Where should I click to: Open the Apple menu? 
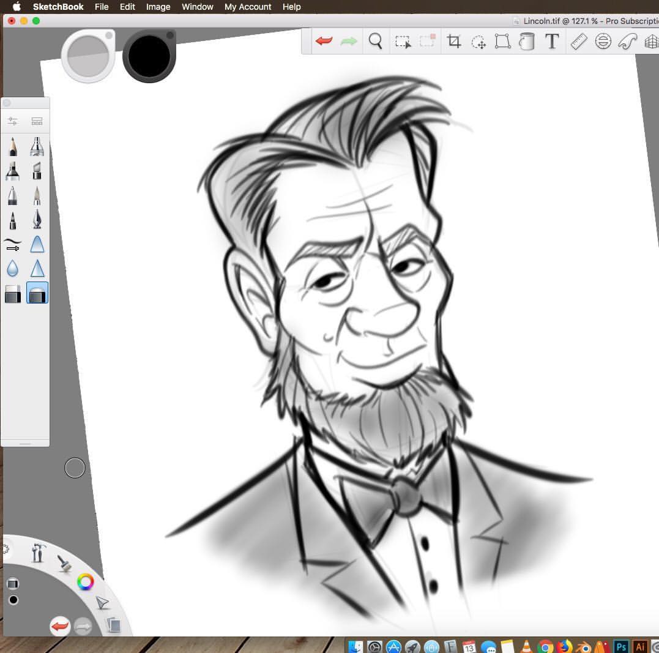[x=17, y=6]
